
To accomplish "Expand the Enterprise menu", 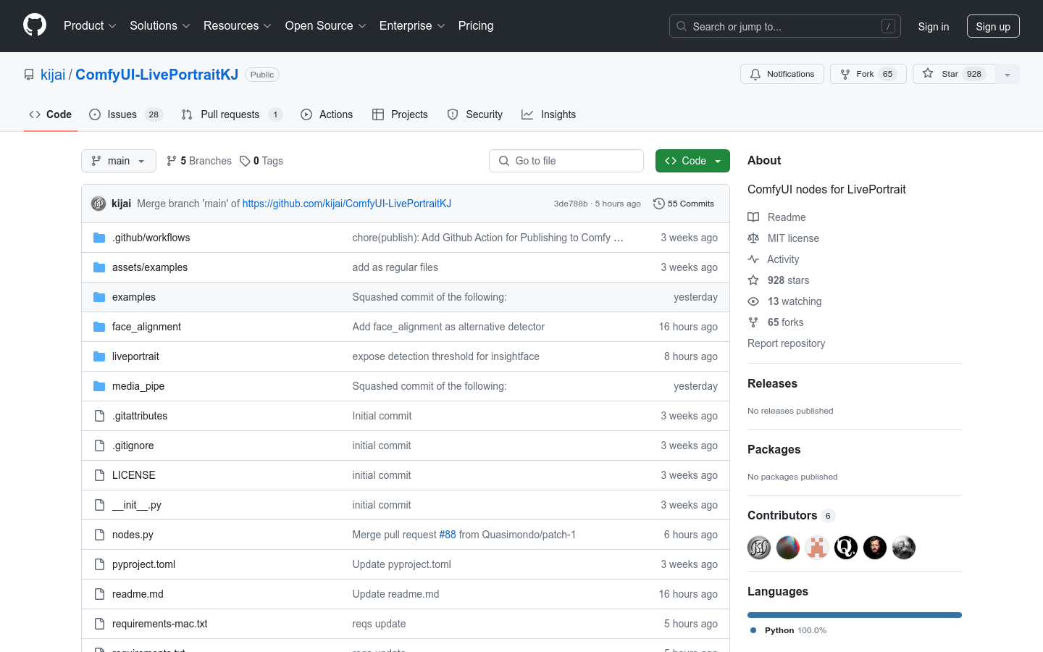I will [412, 26].
